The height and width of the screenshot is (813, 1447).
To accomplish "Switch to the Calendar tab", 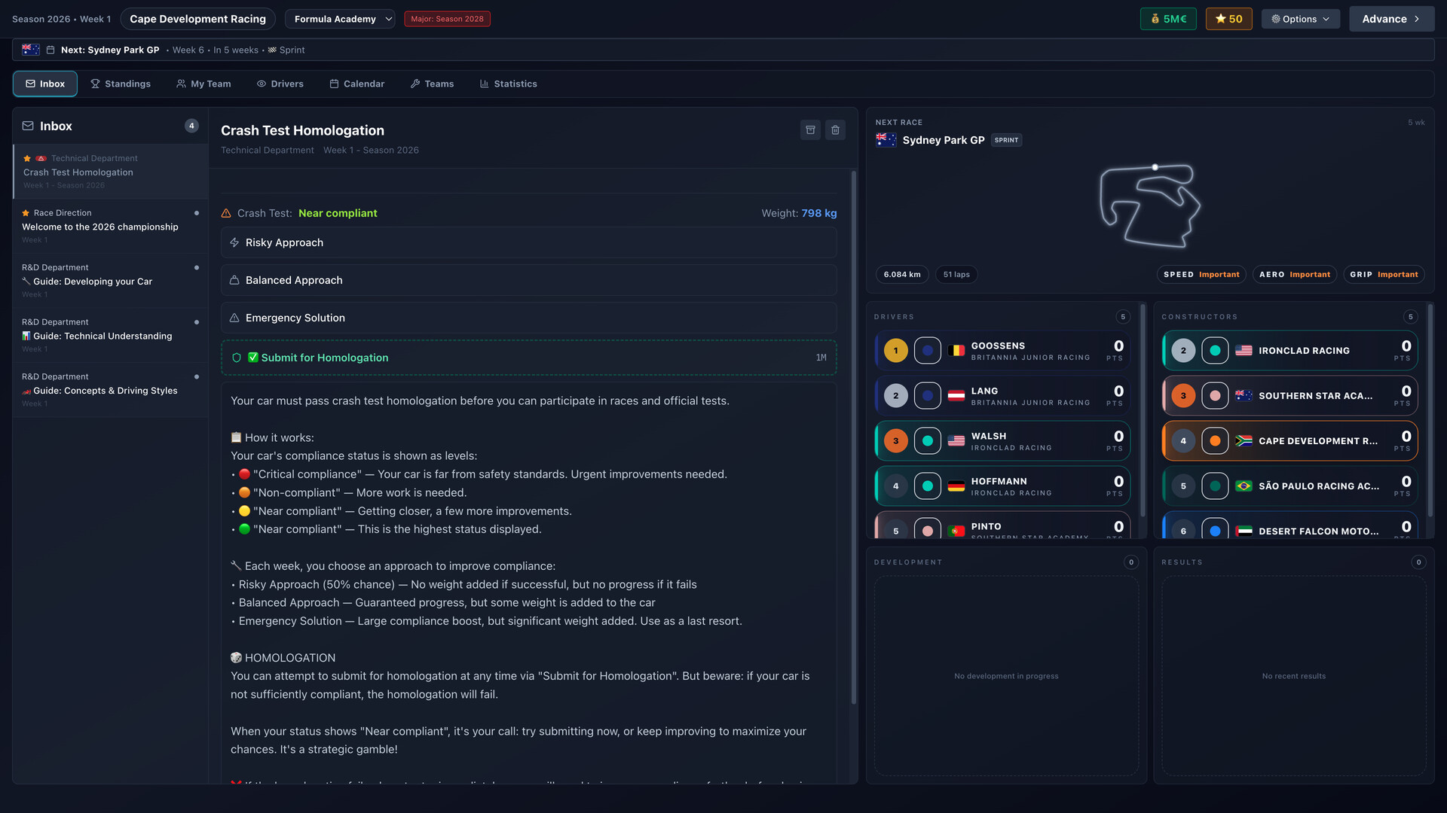I will (357, 84).
